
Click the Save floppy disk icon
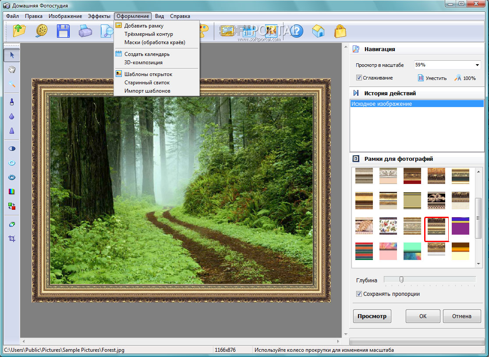(x=64, y=31)
